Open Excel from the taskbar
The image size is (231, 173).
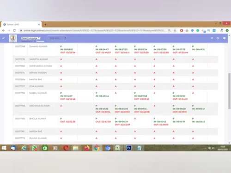click(x=118, y=148)
